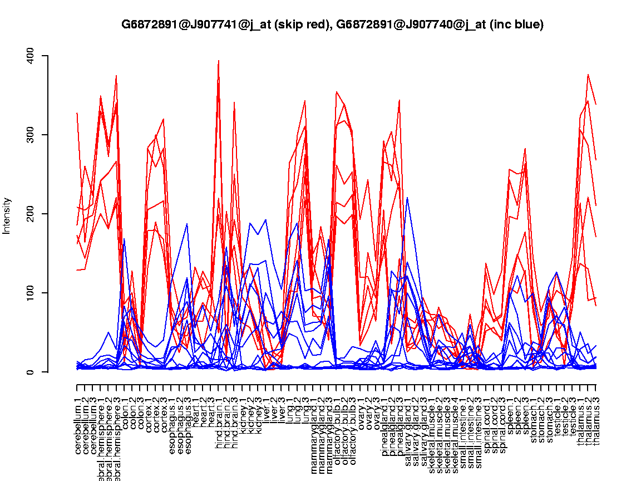Screen dimensions: 641x481
Task: Select the 400 tick on the y-axis
Action: [x=29, y=56]
